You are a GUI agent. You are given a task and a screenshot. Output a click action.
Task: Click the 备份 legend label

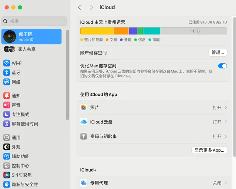coord(128,40)
